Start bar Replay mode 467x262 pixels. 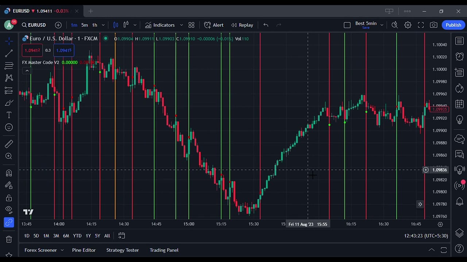(x=242, y=25)
